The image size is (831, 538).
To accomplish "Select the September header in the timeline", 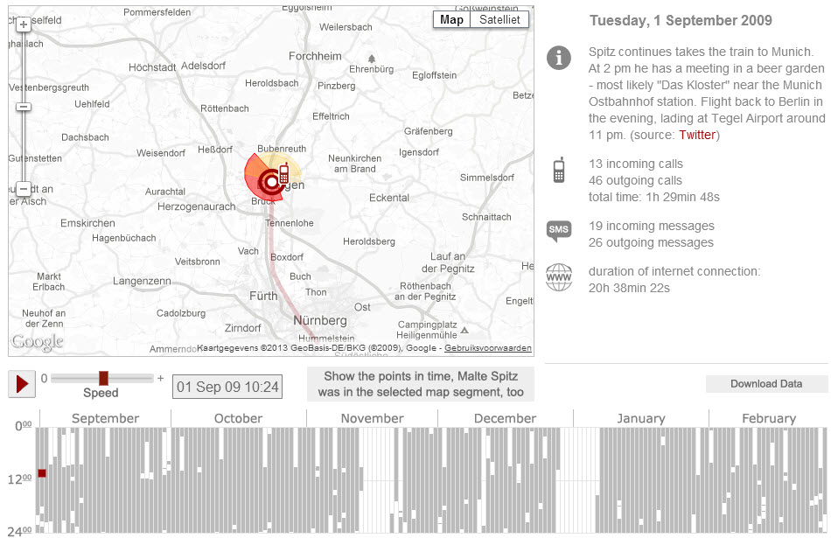I will 106,418.
